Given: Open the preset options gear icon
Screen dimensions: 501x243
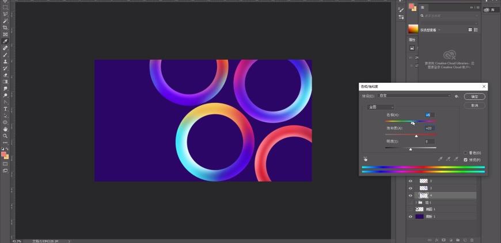Looking at the screenshot, I should pos(457,97).
